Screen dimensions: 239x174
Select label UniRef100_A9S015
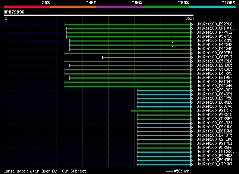click(214, 115)
